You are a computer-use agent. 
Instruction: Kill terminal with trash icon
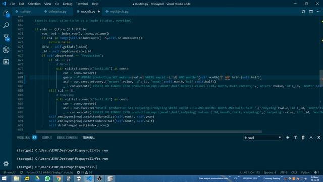click(x=303, y=138)
